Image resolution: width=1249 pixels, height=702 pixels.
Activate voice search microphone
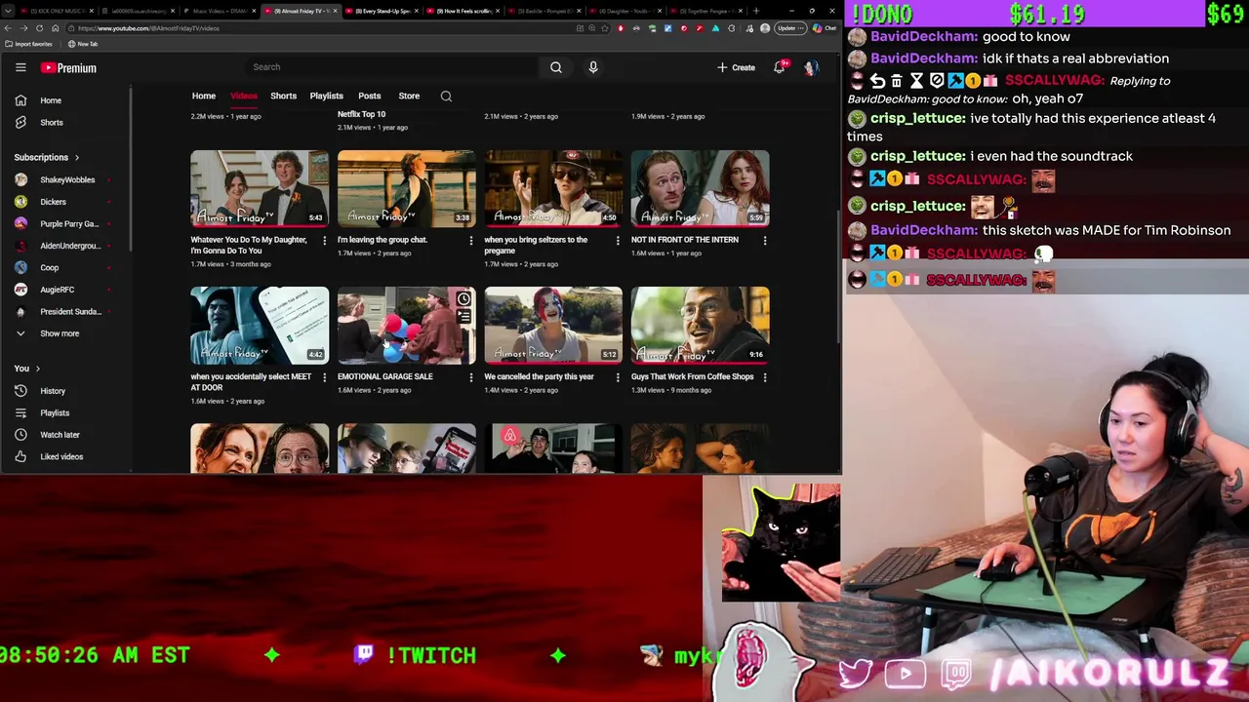pos(592,67)
